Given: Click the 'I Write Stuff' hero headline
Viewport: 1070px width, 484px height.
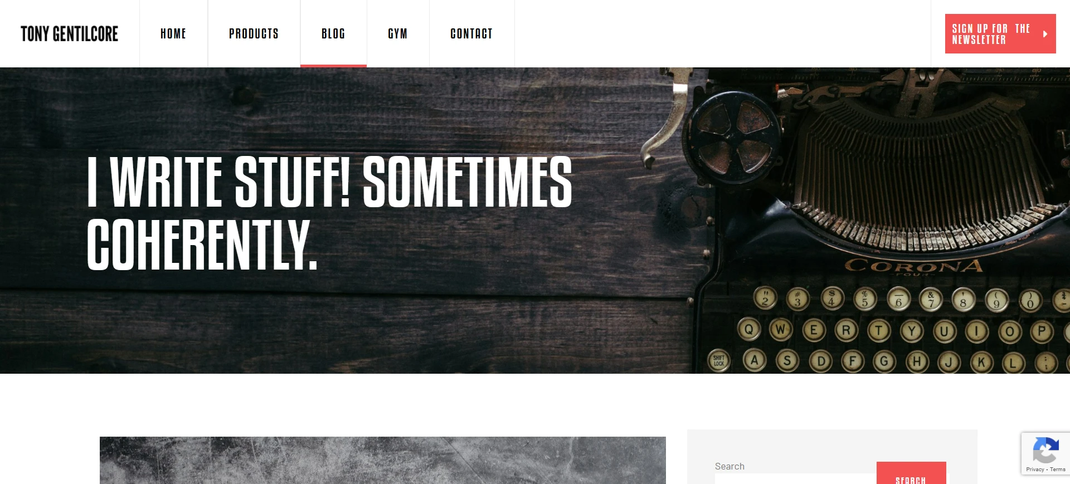Looking at the screenshot, I should (x=329, y=214).
